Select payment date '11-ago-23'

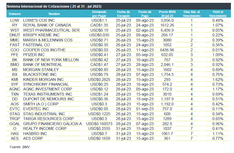pos(145,50)
